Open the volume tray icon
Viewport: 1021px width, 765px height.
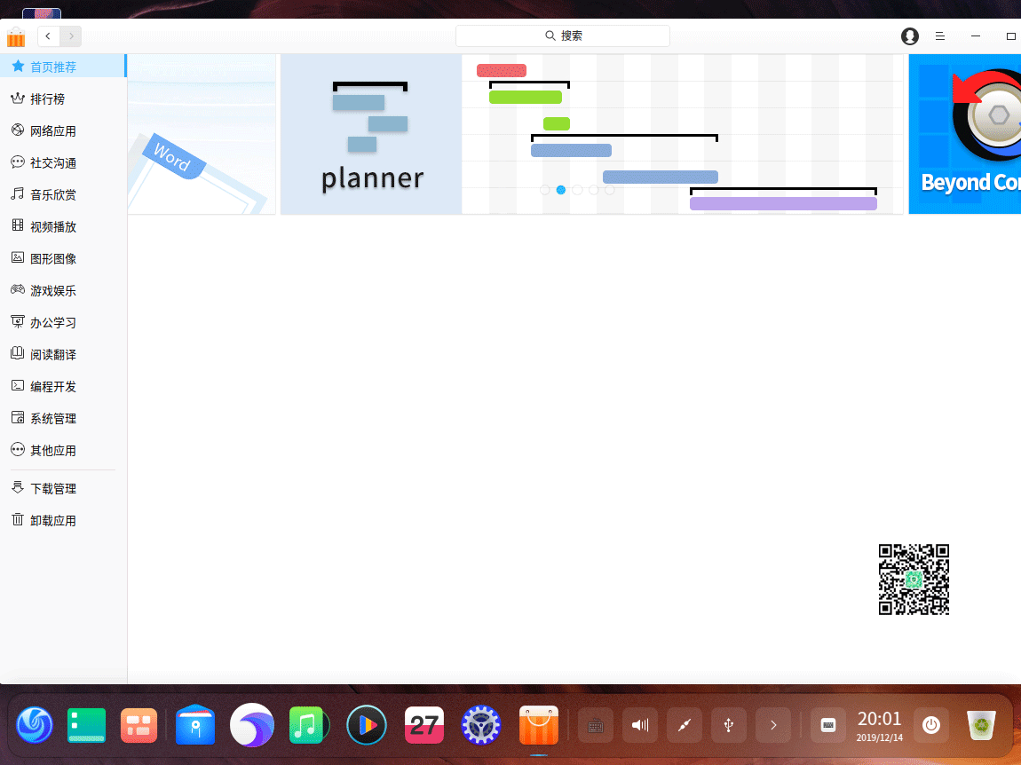point(640,725)
